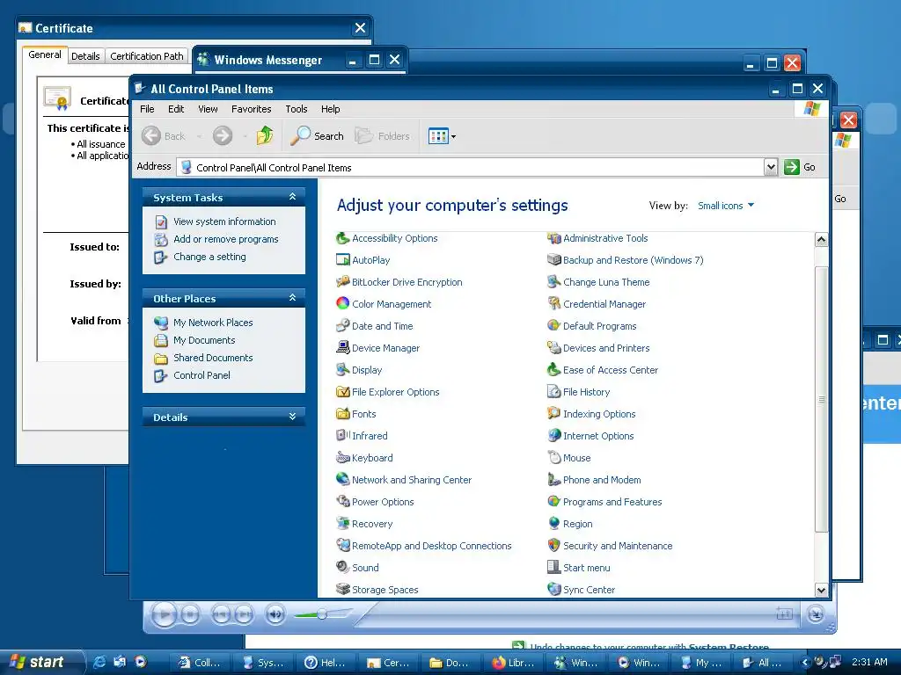Open Forward button history dropdown arrow
Viewport: 901px width, 675px height.
pyautogui.click(x=245, y=136)
